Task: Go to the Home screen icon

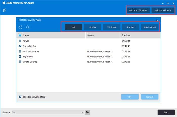Action: 4,10
